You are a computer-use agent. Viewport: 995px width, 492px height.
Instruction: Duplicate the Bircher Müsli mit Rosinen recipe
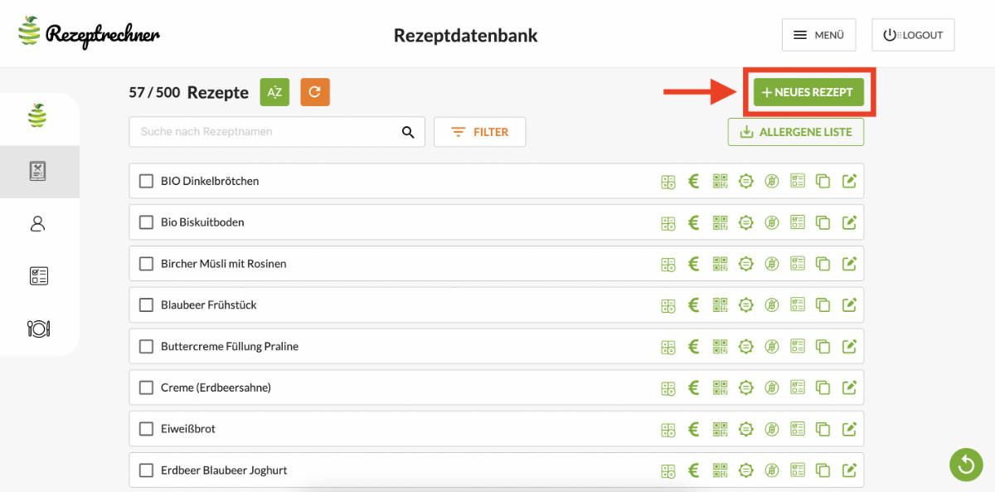[823, 264]
